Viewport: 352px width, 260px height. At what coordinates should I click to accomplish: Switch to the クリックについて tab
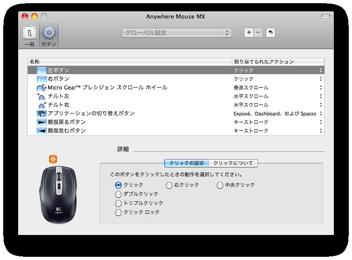[233, 163]
